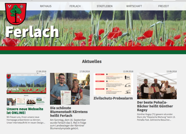Open the Rathaus menu
This screenshot has width=186, height=134.
tap(46, 6)
